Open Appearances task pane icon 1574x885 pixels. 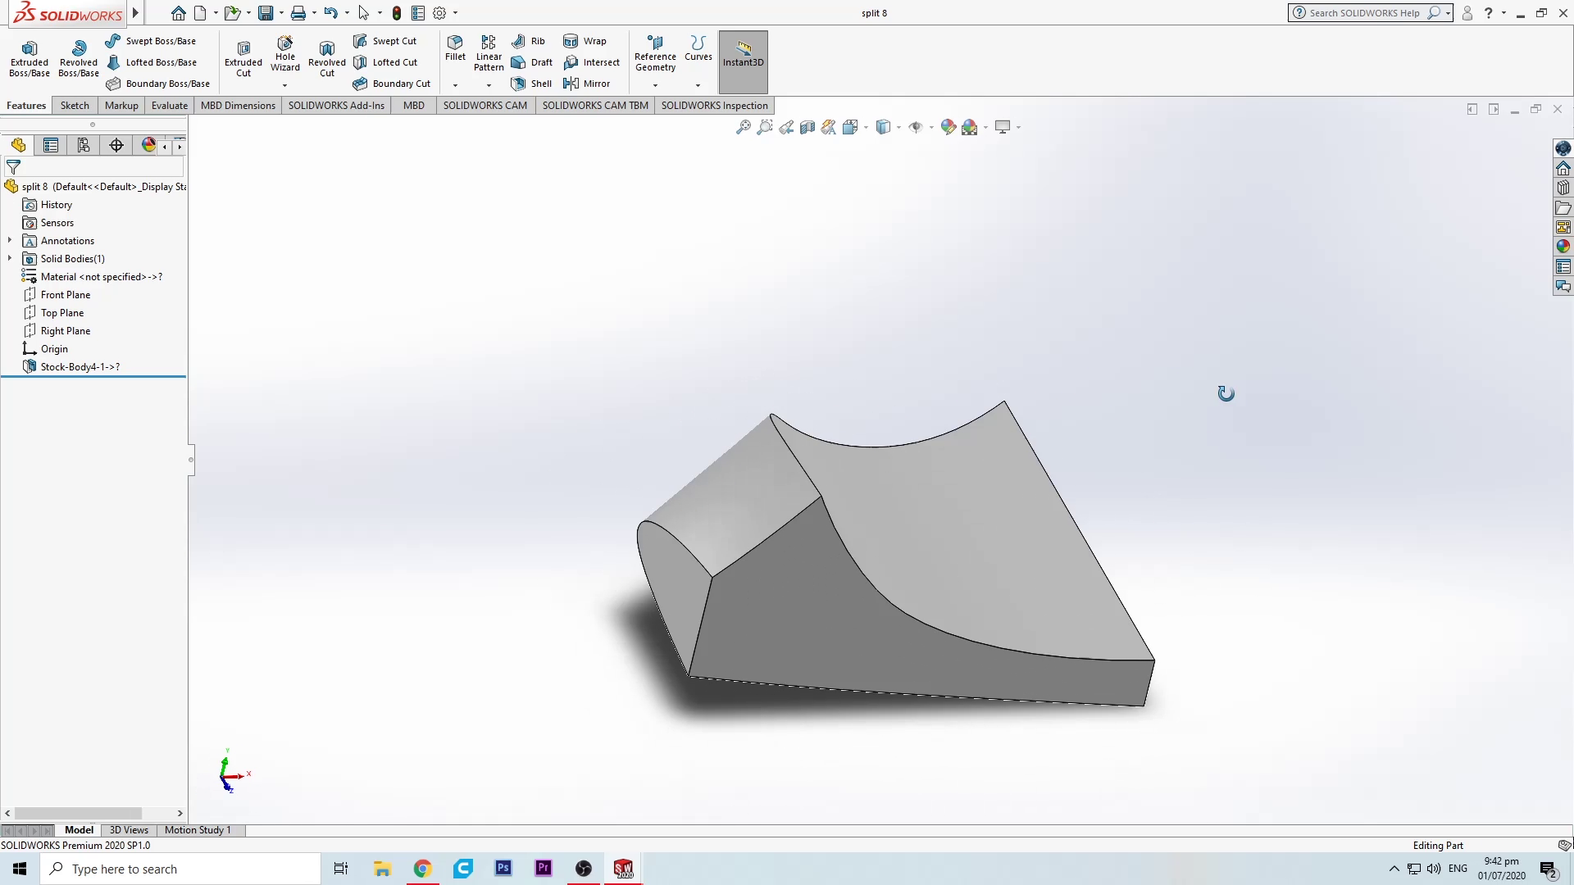1563,247
